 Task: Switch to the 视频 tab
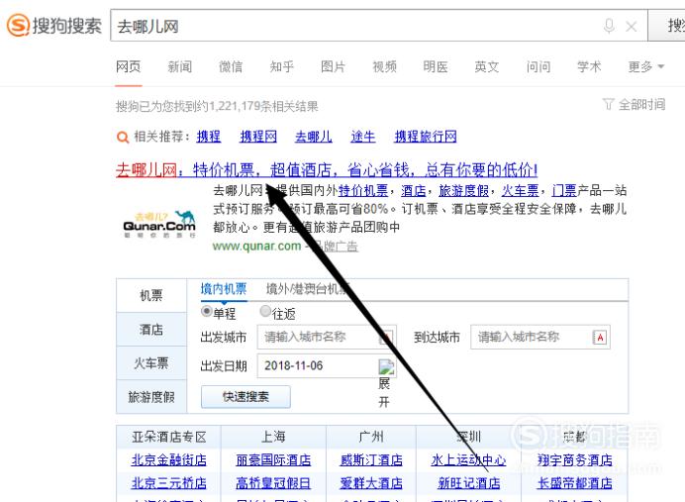[x=384, y=67]
